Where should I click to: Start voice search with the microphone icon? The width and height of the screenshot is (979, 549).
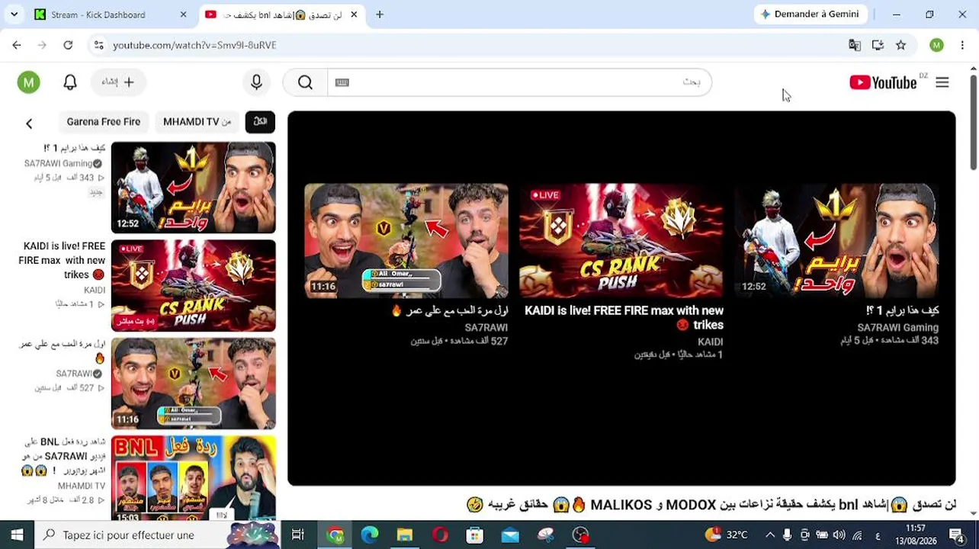(x=256, y=82)
